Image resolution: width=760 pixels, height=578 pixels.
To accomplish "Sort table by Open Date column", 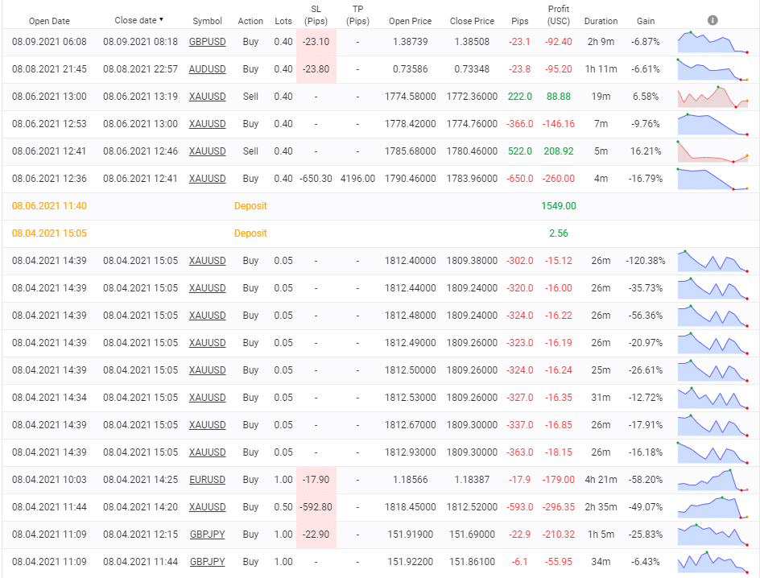I will click(x=49, y=21).
